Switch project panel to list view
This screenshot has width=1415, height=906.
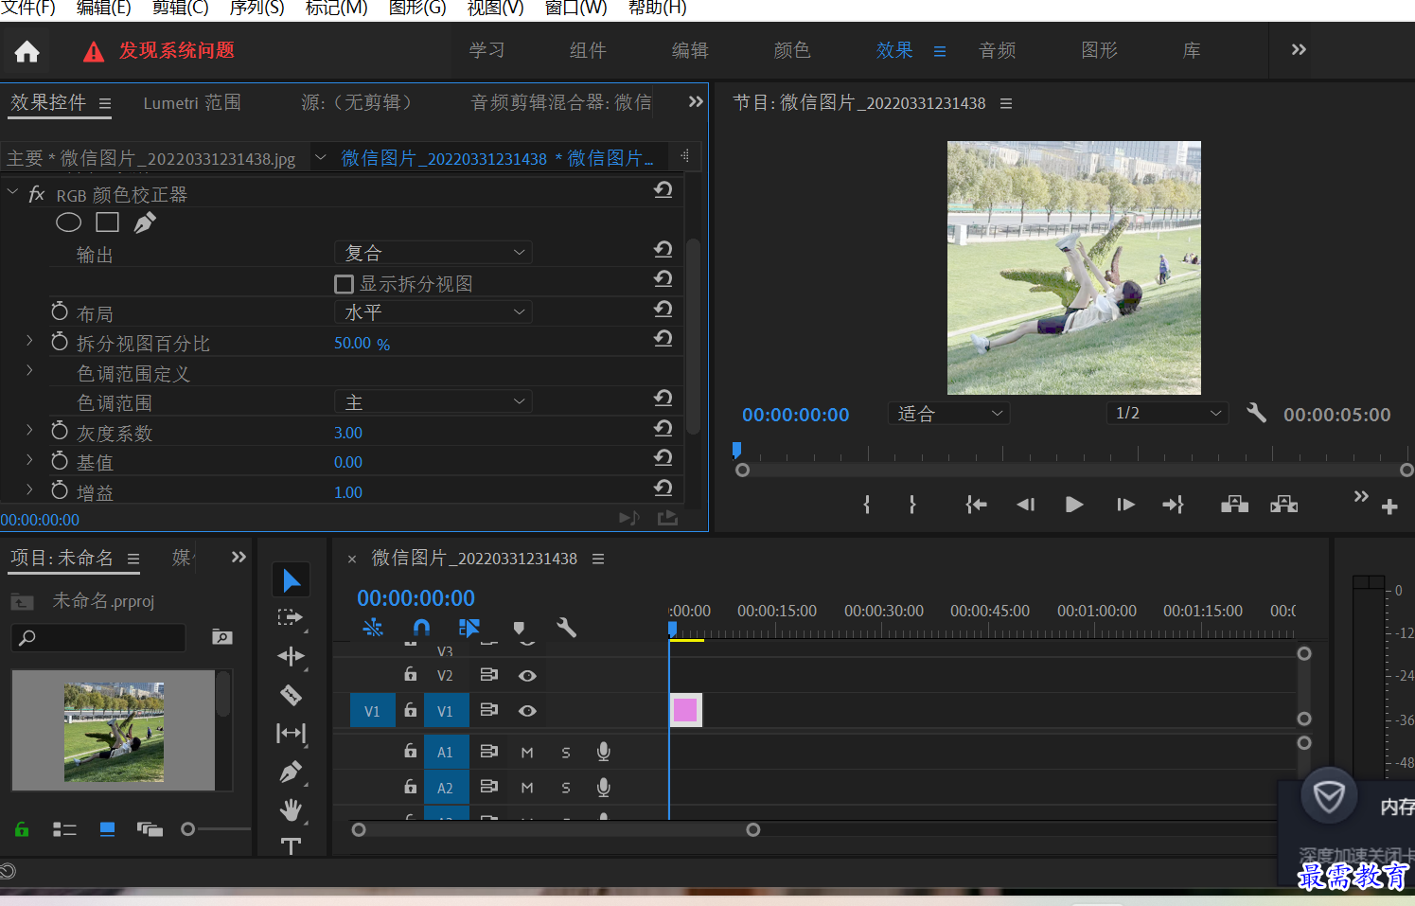coord(64,829)
